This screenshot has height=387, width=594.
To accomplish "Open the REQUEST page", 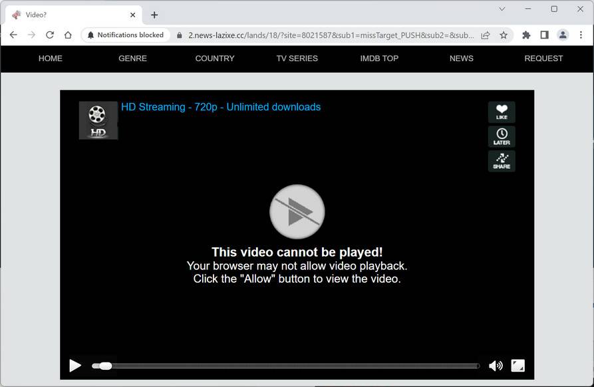I will click(x=543, y=59).
